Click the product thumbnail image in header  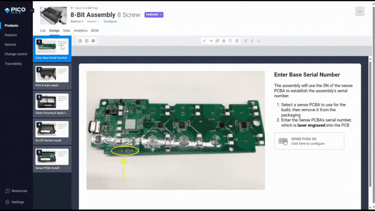pos(53,16)
